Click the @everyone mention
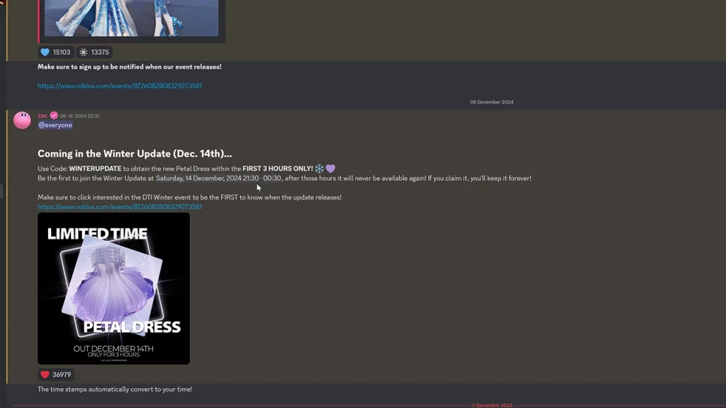Screen dimensions: 726x408 55,125
